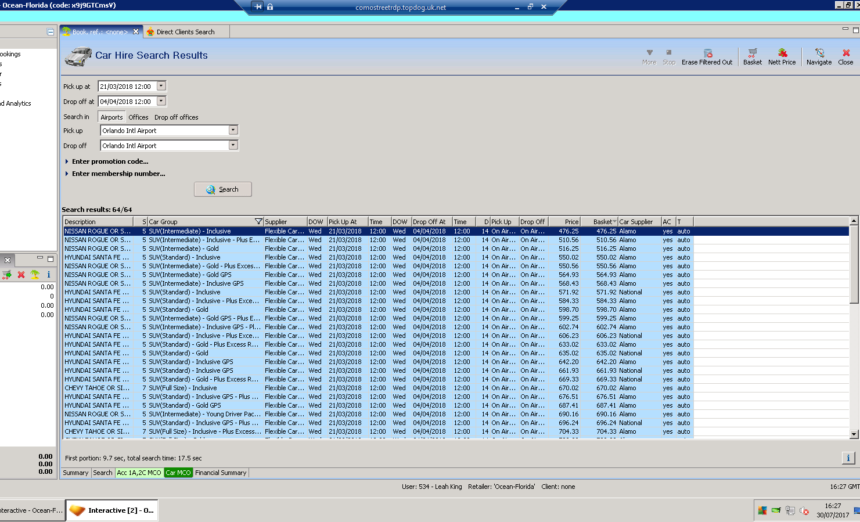Sort results by the Car Supplier column header
The height and width of the screenshot is (522, 860).
click(639, 222)
